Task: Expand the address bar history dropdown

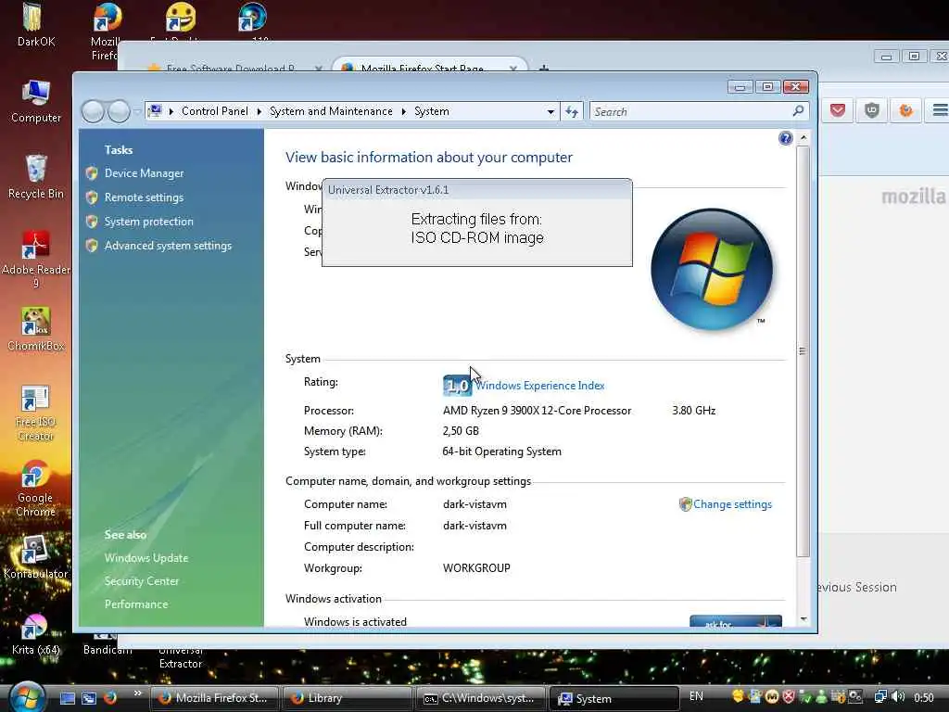Action: click(x=550, y=112)
